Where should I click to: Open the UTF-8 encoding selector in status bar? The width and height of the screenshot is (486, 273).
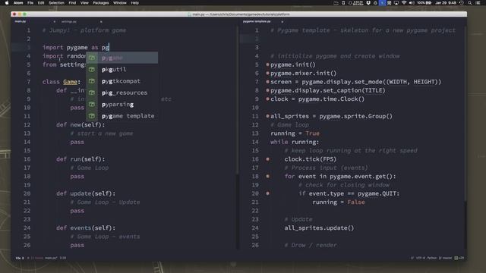tap(421, 258)
